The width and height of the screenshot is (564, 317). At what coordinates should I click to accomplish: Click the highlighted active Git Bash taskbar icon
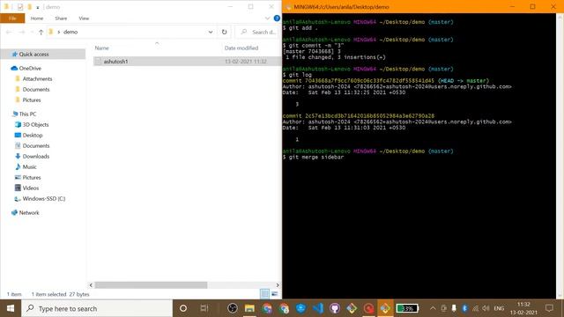click(x=385, y=308)
